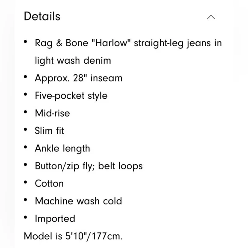Image resolution: width=248 pixels, height=248 pixels.
Task: Click the bullet point beside Rag & Bone
Action: tap(26, 42)
